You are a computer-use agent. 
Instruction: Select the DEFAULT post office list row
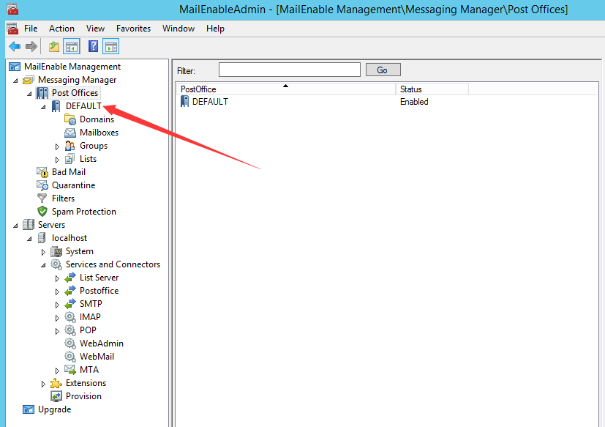[x=210, y=102]
